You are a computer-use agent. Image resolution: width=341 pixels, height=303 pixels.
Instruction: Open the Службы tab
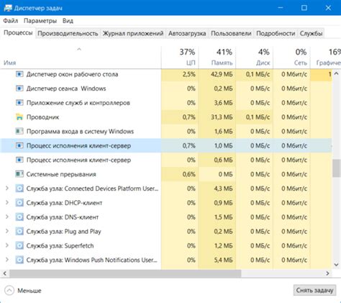pos(311,33)
